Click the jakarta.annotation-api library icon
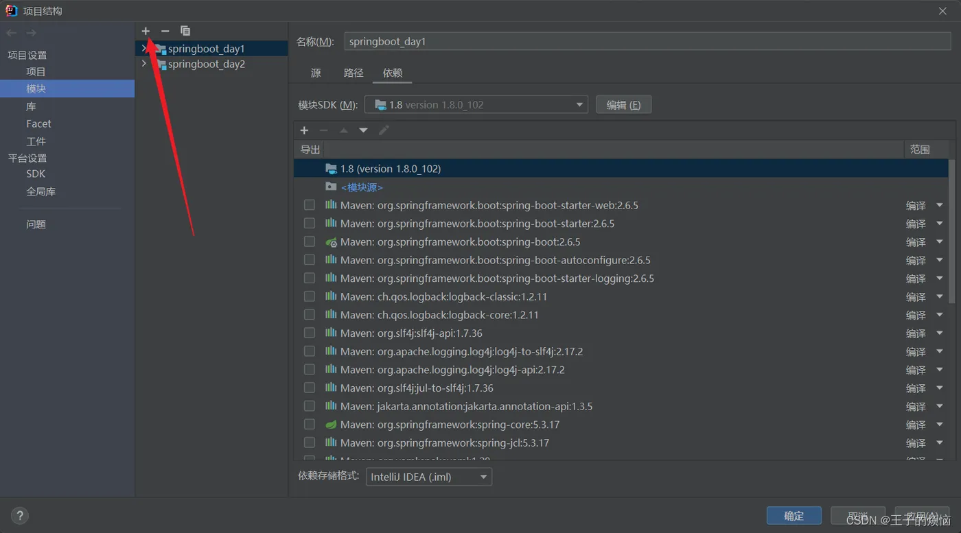 tap(331, 406)
